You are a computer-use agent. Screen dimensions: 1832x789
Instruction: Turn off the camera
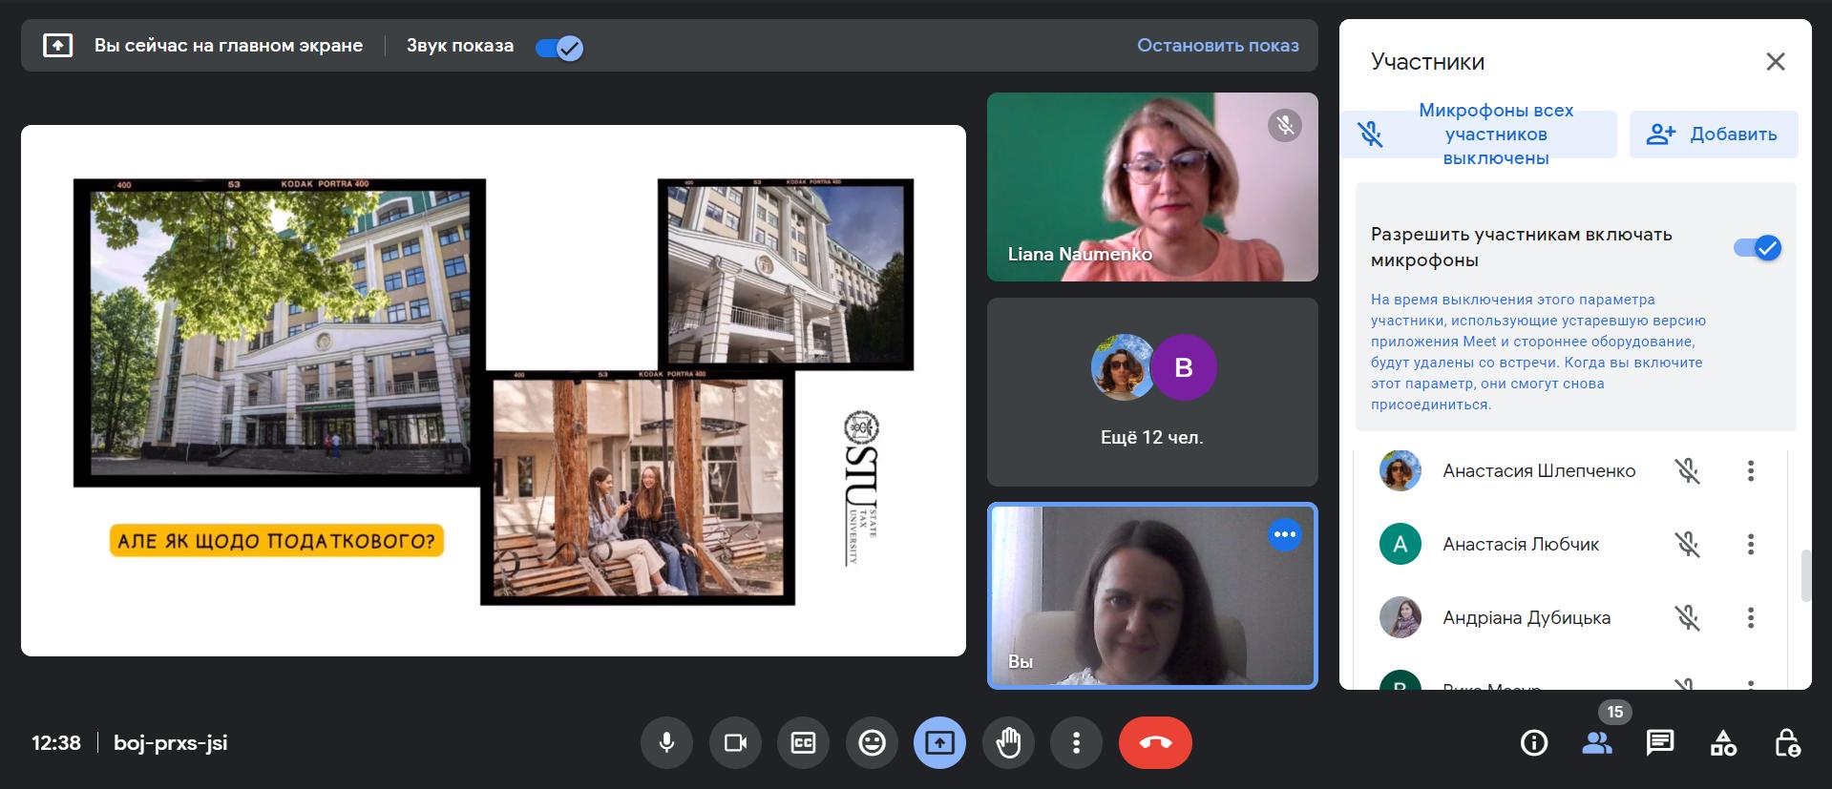[x=735, y=742]
